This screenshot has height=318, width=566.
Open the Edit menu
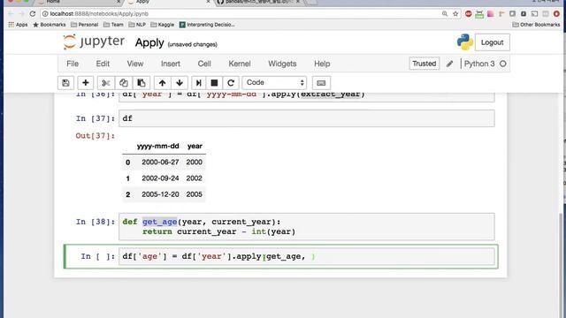103,64
